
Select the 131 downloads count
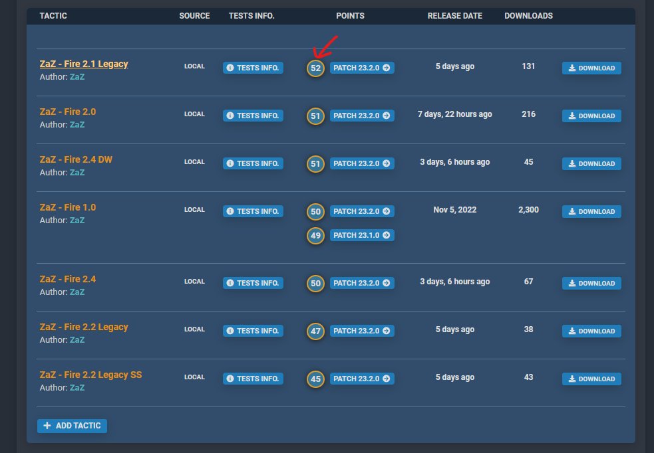coord(528,66)
